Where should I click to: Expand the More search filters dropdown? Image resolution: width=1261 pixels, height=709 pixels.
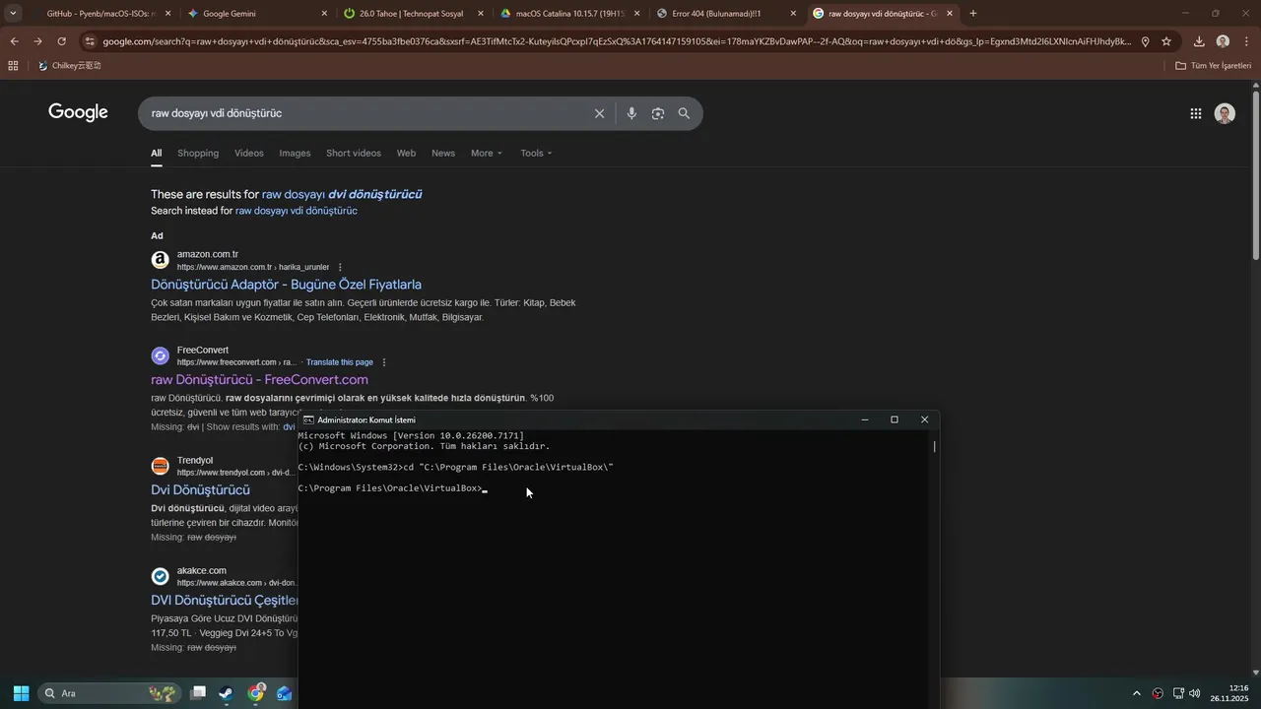click(x=487, y=153)
